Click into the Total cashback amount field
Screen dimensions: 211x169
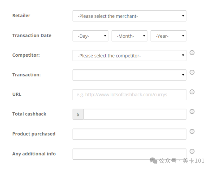point(135,114)
